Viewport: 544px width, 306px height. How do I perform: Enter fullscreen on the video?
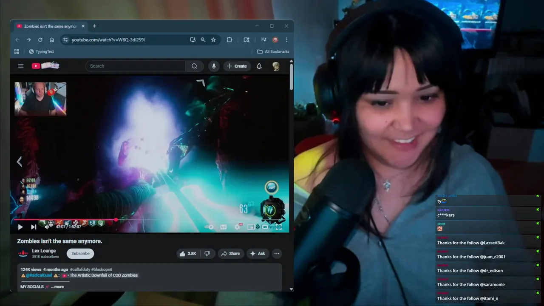pyautogui.click(x=279, y=227)
